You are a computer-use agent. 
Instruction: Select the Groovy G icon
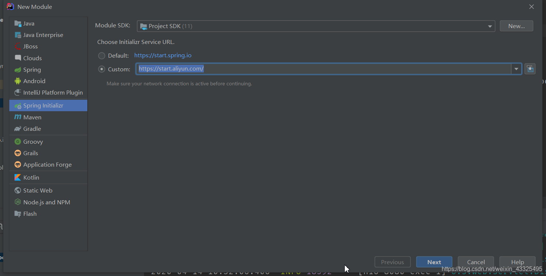[x=18, y=142]
